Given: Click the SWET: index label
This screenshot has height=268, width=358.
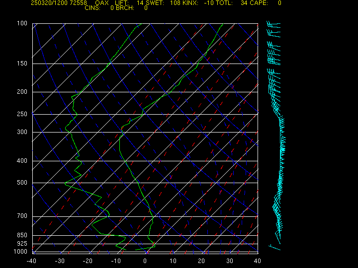Looking at the screenshot, I should (x=154, y=3).
